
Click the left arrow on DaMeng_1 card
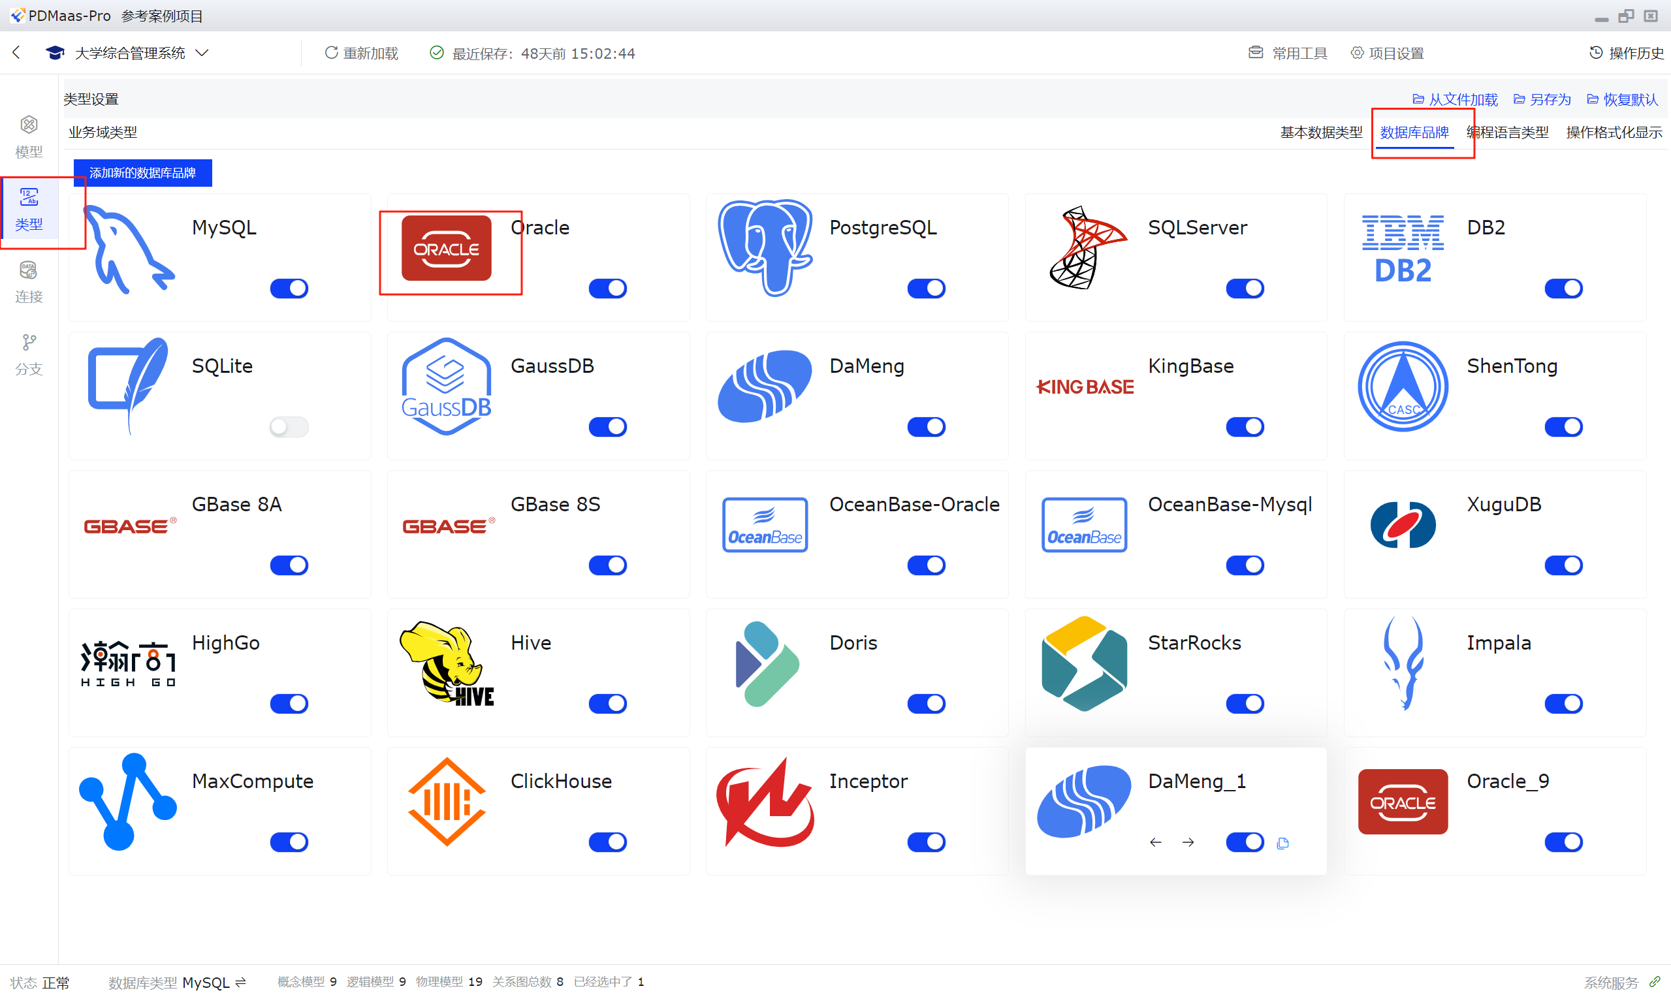[1155, 842]
